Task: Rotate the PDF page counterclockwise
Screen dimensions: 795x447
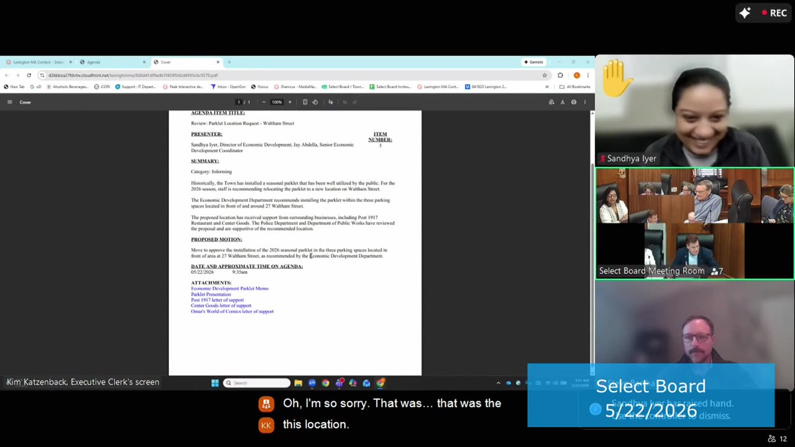Action: pyautogui.click(x=315, y=102)
